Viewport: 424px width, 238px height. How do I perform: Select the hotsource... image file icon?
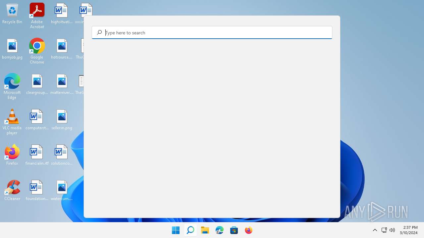pyautogui.click(x=62, y=49)
